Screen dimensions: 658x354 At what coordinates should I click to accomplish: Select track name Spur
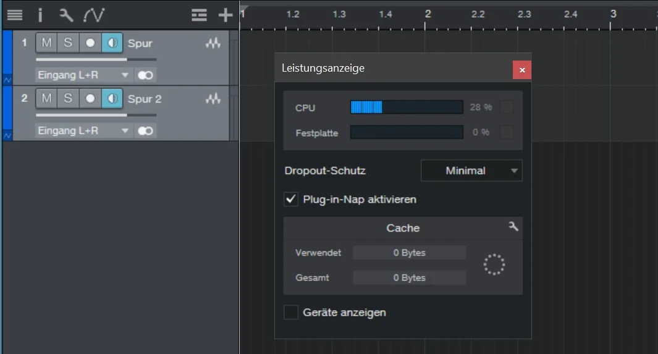click(x=140, y=44)
